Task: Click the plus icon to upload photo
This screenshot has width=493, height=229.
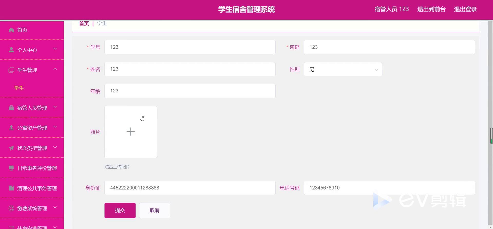Action: click(x=130, y=132)
